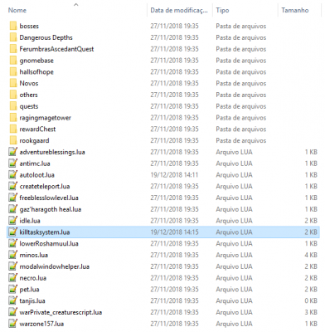The height and width of the screenshot is (332, 325).
Task: Toggle sort arrow above the Nome column
Action: pos(76,4)
